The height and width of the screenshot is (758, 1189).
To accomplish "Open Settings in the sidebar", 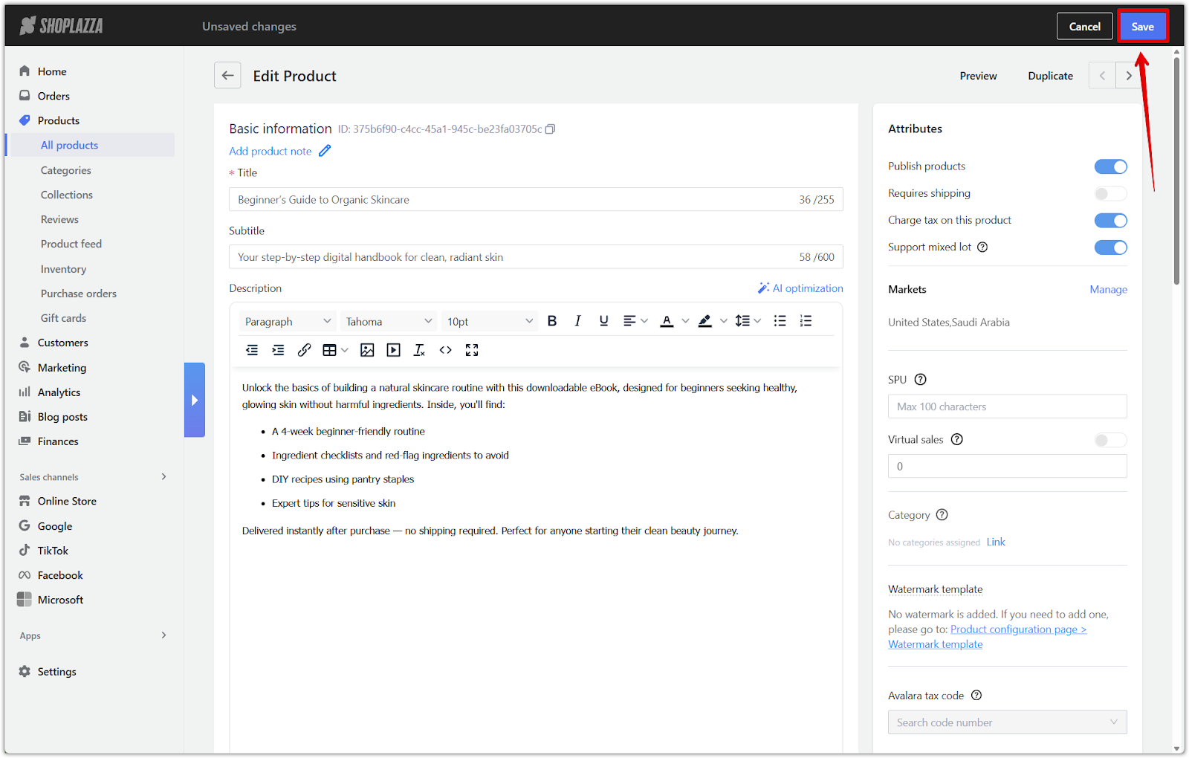I will [x=56, y=672].
